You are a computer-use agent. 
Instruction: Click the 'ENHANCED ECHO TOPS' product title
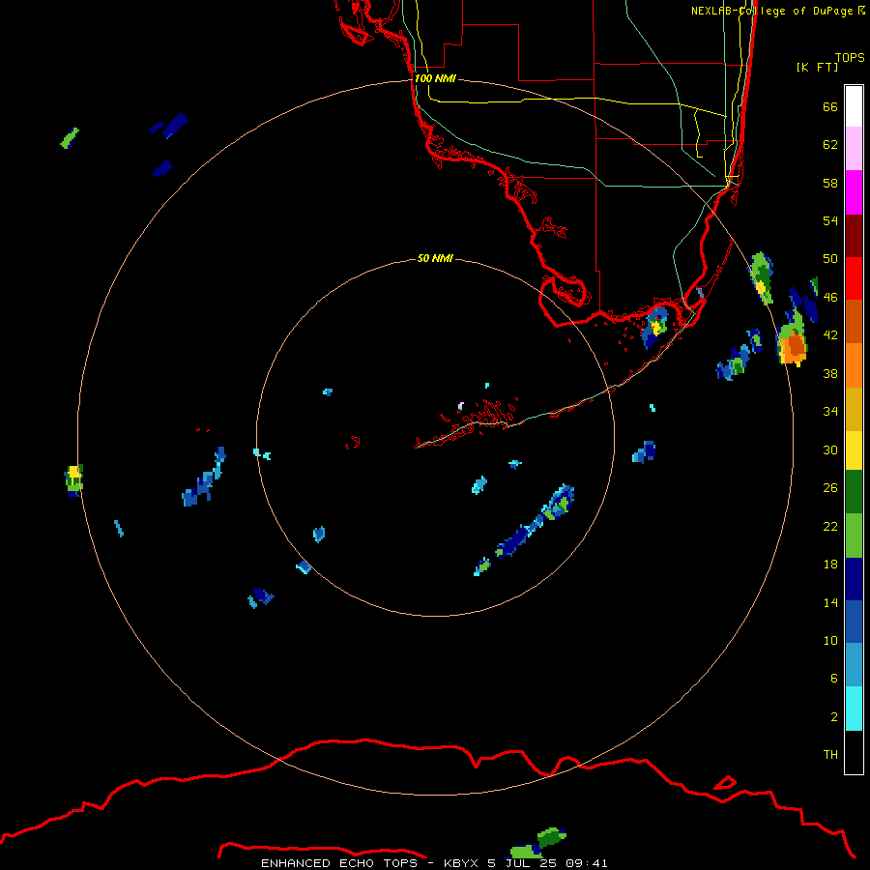(339, 863)
